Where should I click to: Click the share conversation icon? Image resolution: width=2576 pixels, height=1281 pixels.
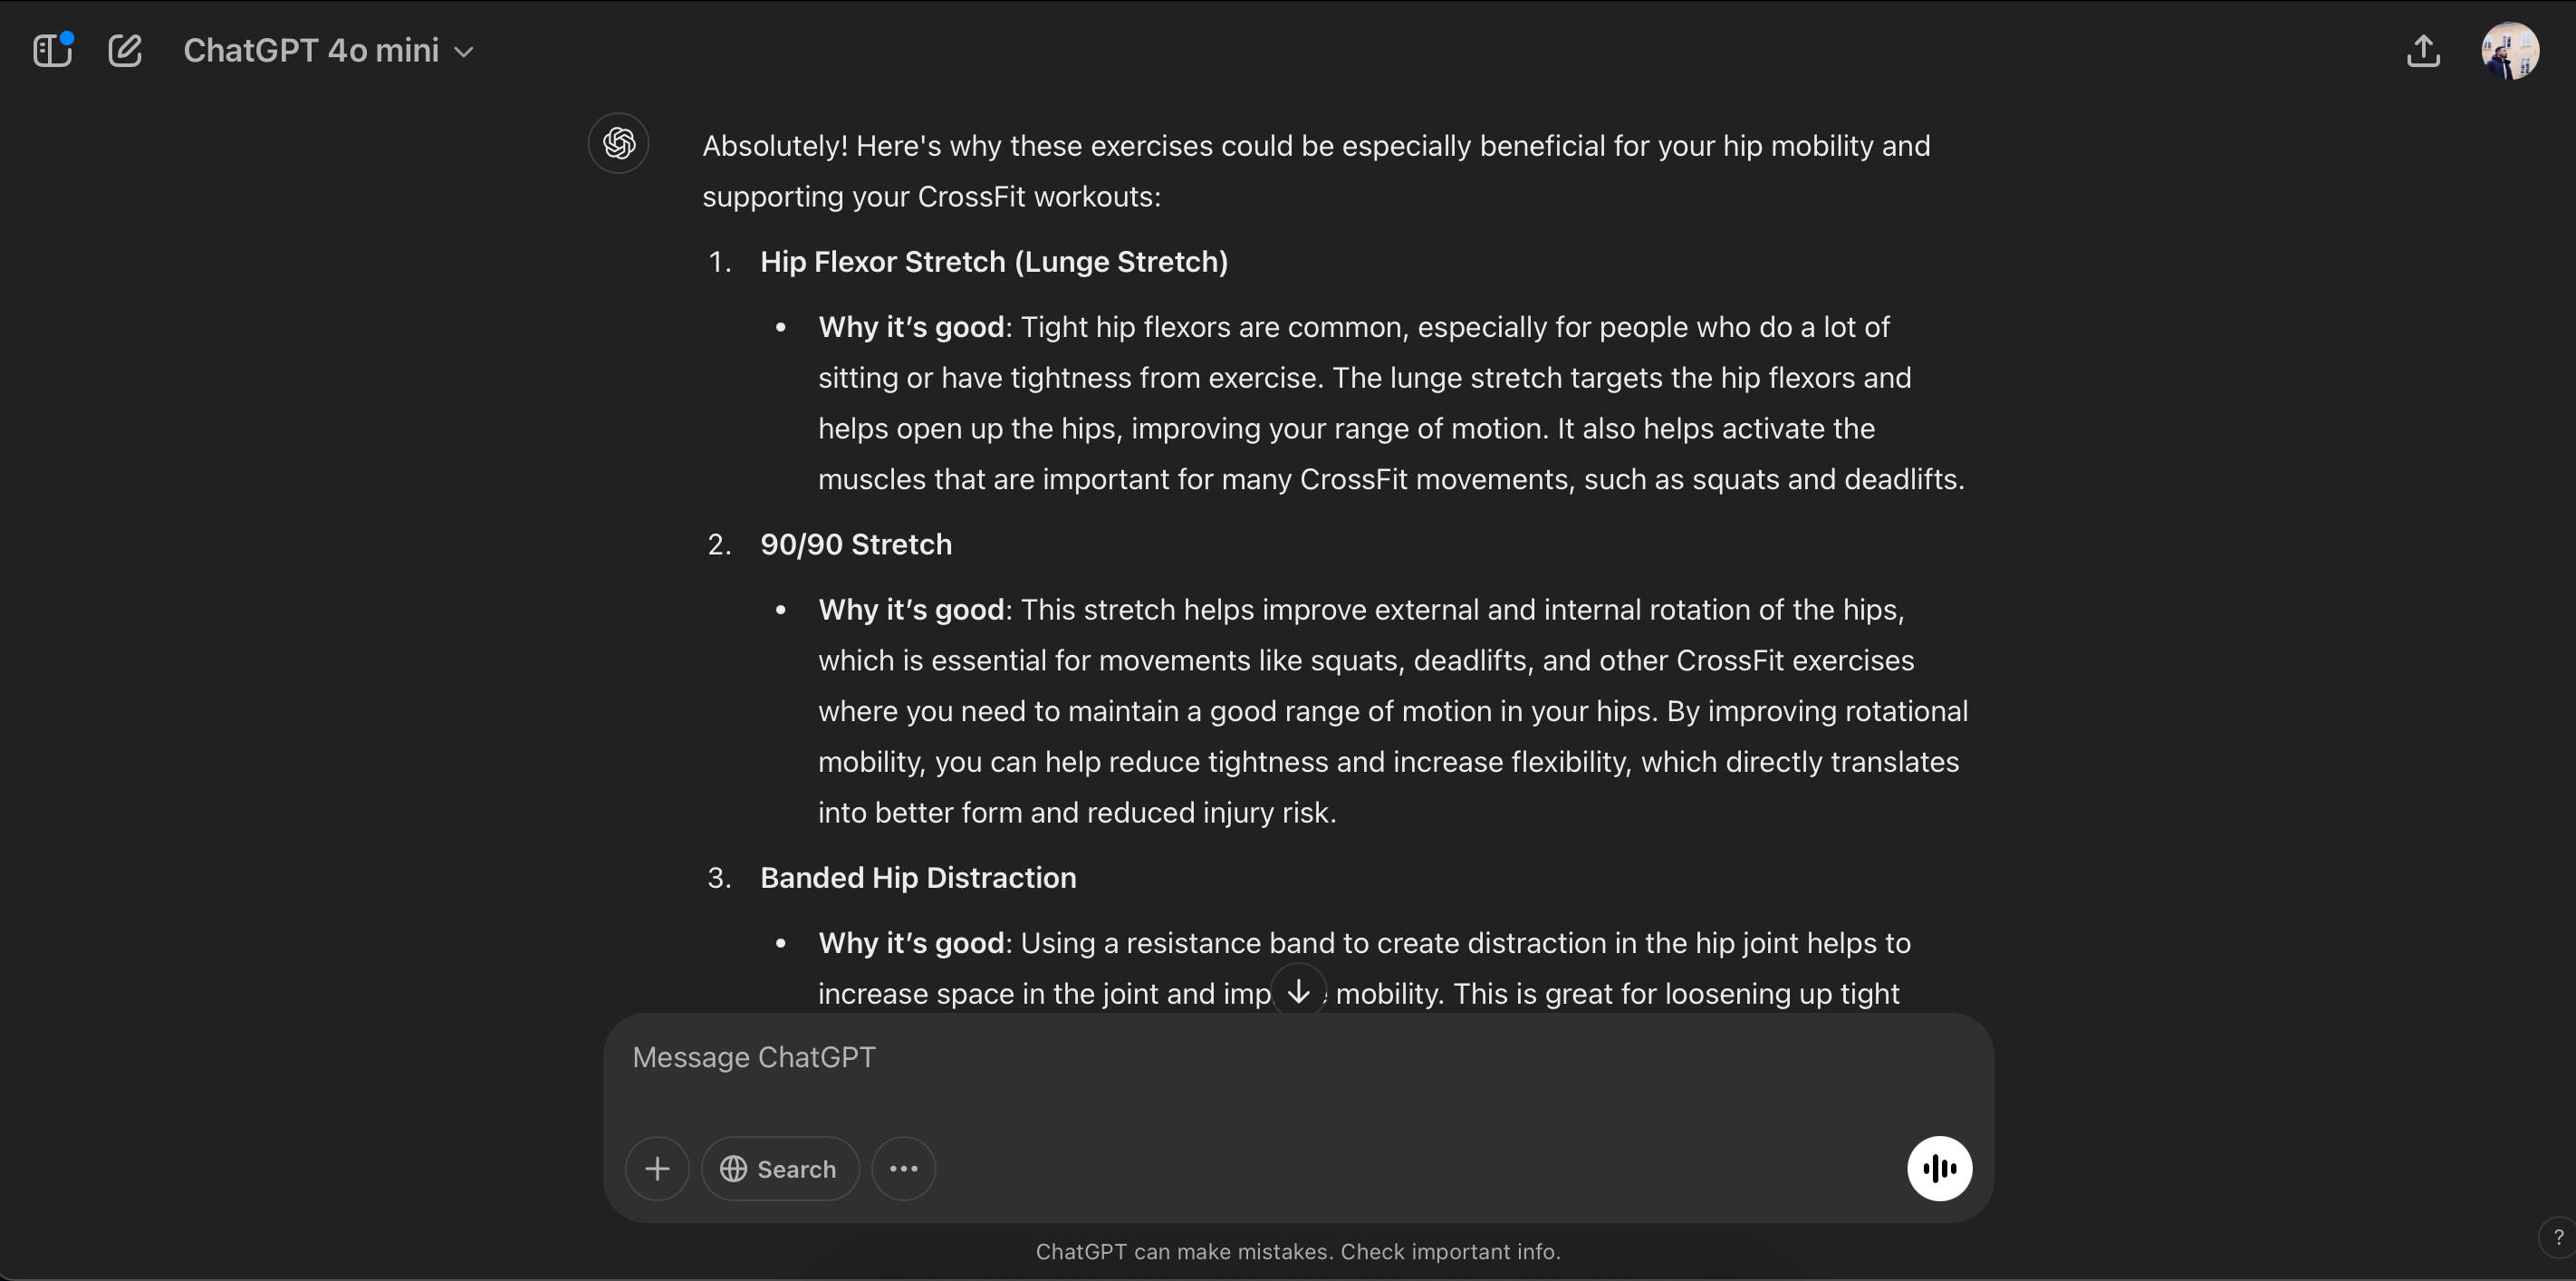2423,50
